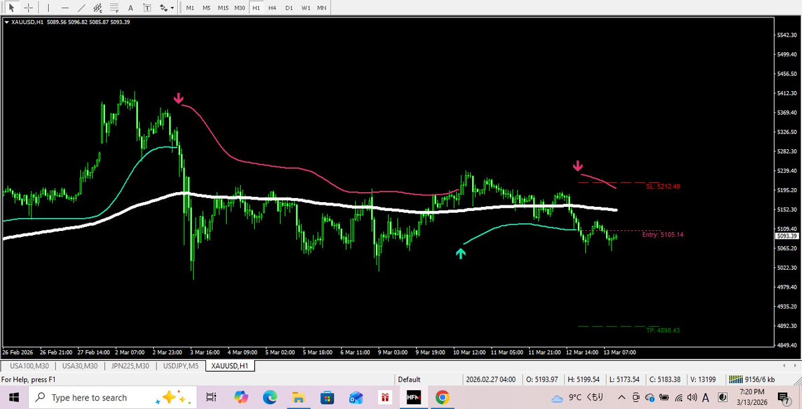Expand the XAUUSD,H1 chart title arrow
802x409 pixels.
point(6,22)
